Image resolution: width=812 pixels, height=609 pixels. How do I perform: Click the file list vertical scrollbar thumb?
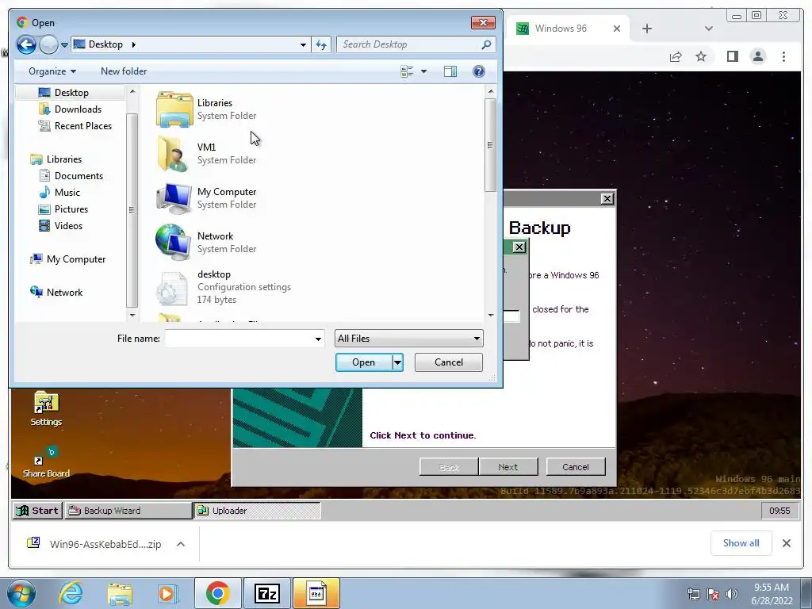[x=490, y=145]
